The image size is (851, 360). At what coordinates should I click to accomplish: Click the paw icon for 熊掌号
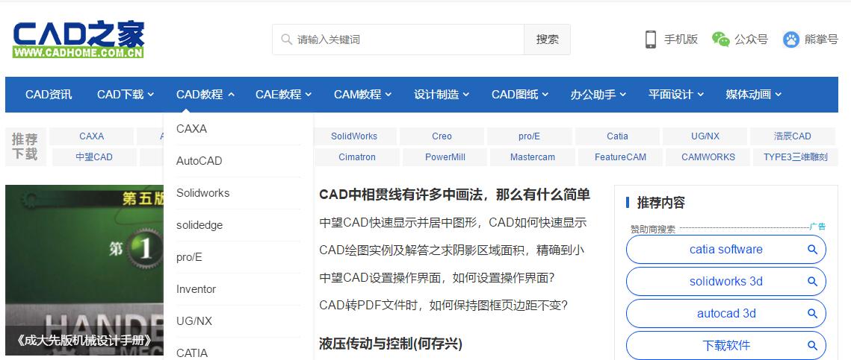coord(790,39)
